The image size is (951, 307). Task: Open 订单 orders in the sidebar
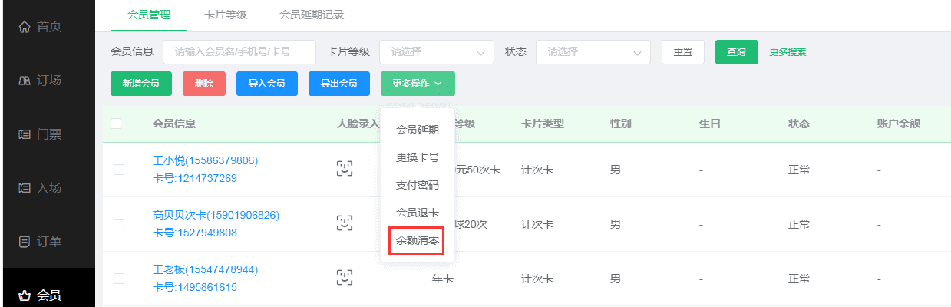coord(25,242)
